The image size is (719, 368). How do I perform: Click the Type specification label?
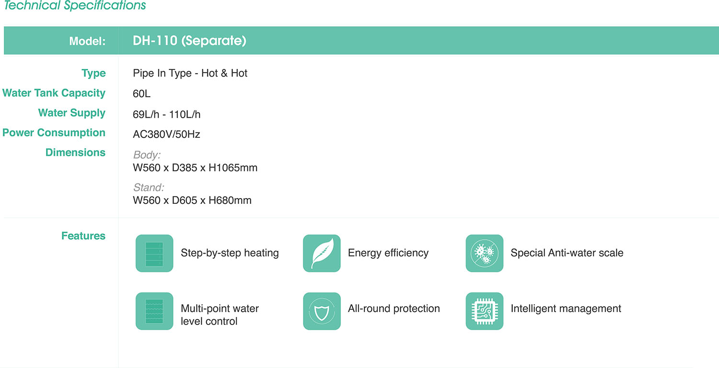pyautogui.click(x=93, y=73)
